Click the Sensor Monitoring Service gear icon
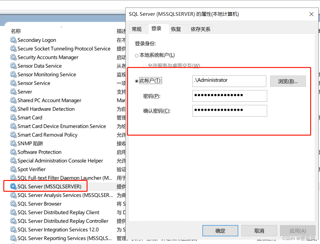Screen dimensions: 320x244 pos(13,75)
